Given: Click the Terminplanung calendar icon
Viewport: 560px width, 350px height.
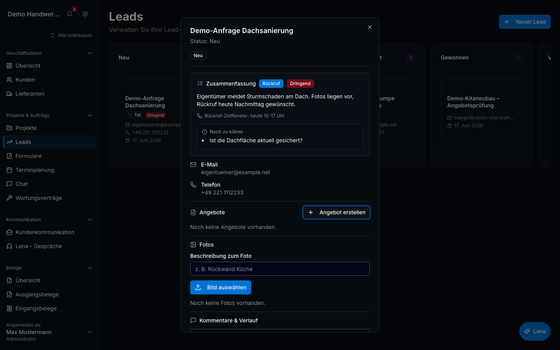Looking at the screenshot, I should tap(9, 170).
